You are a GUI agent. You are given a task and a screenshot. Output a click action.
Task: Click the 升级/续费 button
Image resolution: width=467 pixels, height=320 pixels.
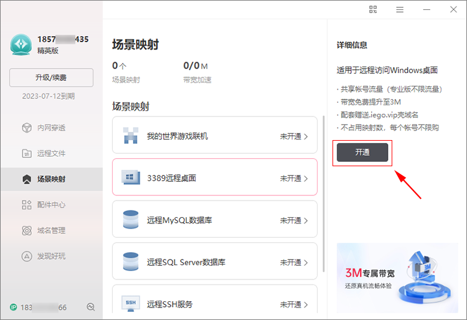[51, 78]
